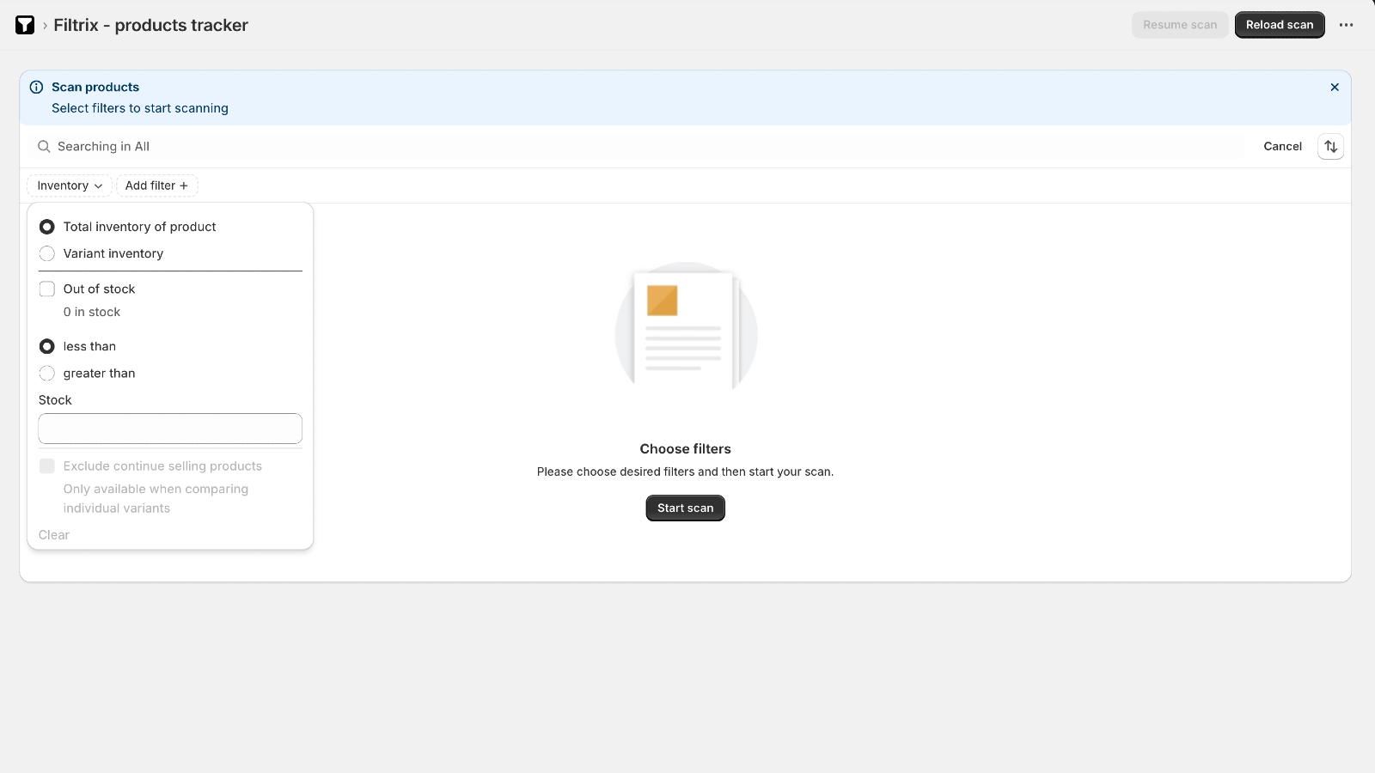Check the Out of stock checkbox
Viewport: 1375px width, 773px height.
click(x=47, y=289)
